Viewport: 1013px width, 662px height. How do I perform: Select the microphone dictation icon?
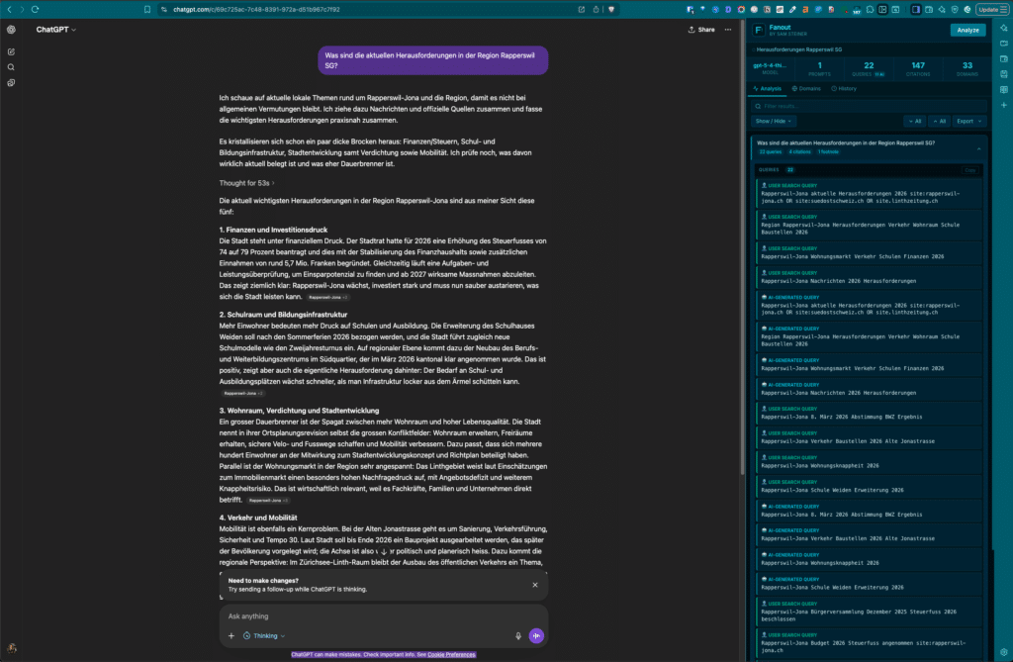[x=517, y=636]
